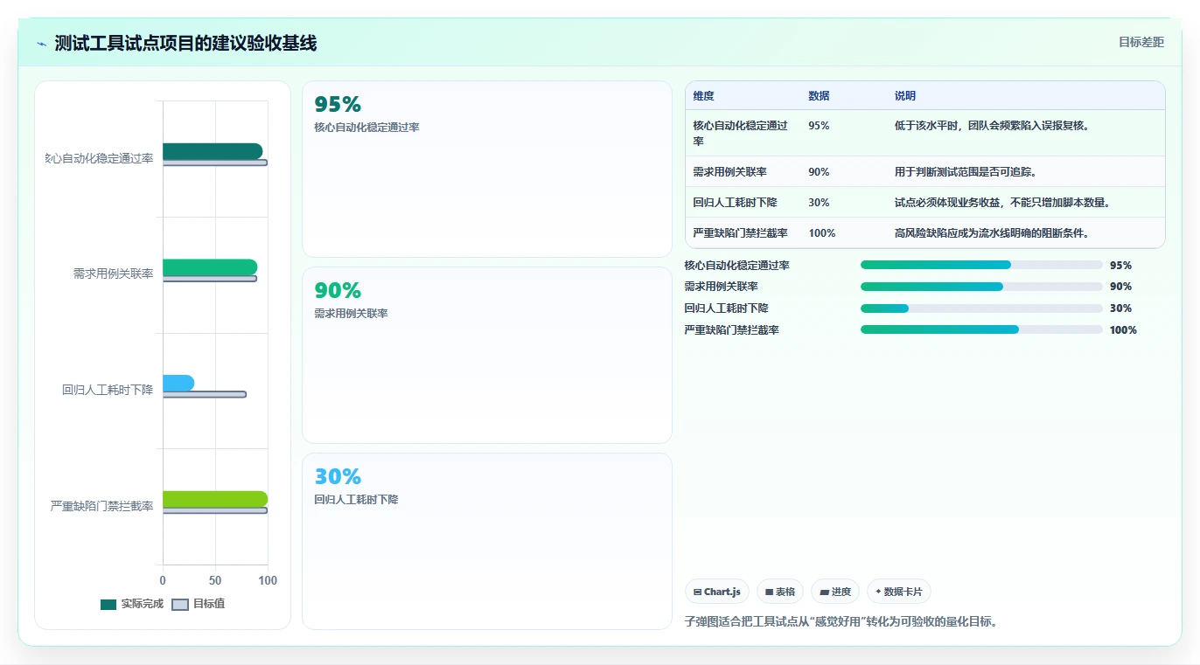Image resolution: width=1200 pixels, height=665 pixels.
Task: Select the 30% data card
Action: [x=487, y=541]
